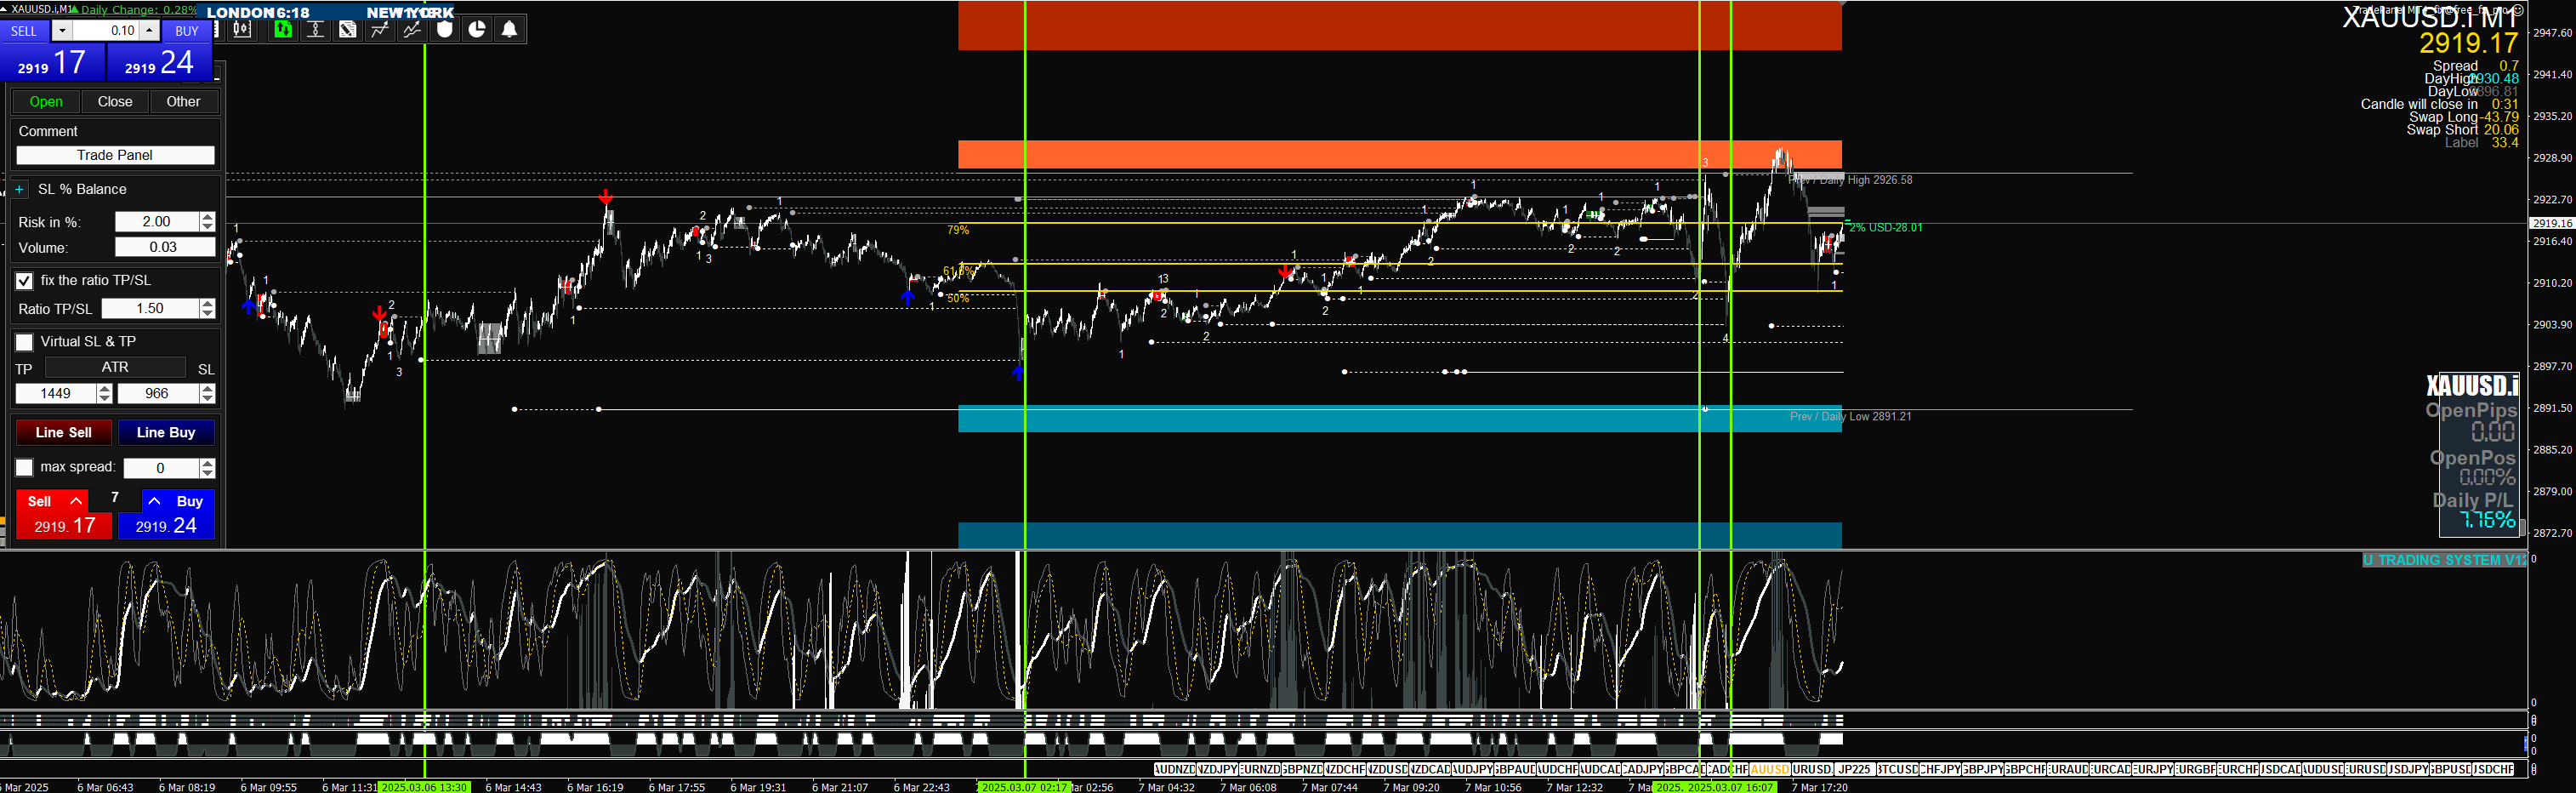2576x793 pixels.
Task: Switch to the Other tab
Action: click(x=183, y=102)
